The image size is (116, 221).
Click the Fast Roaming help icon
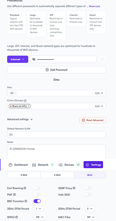(25, 188)
